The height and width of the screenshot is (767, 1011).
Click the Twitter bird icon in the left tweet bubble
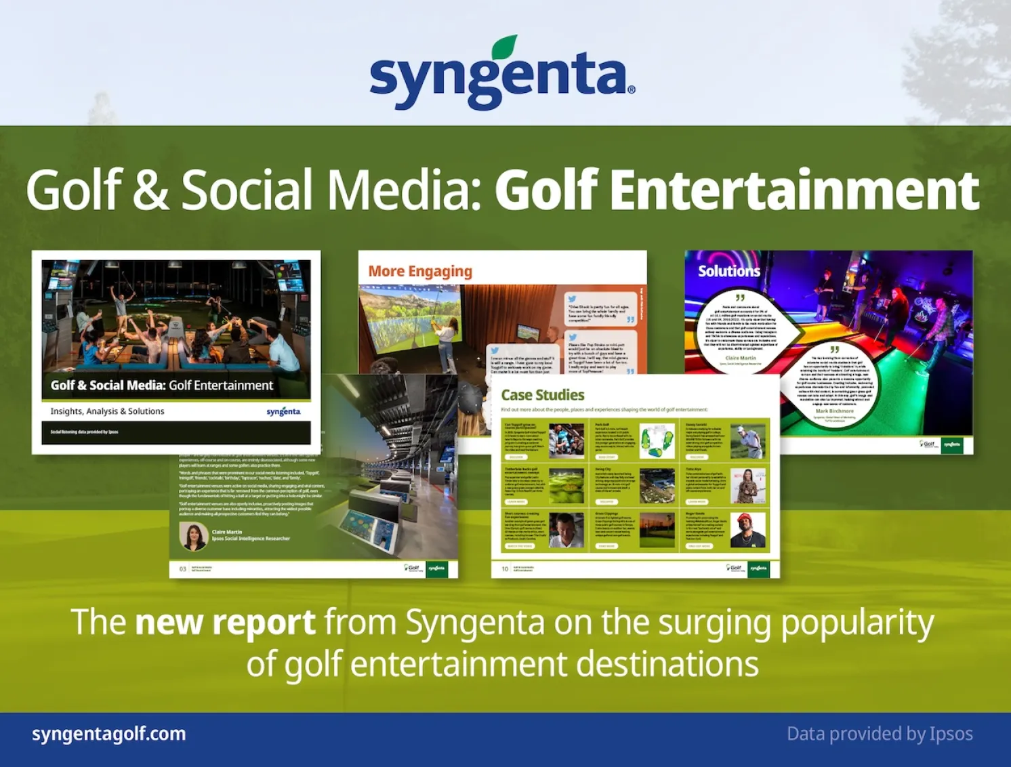pyautogui.click(x=495, y=350)
